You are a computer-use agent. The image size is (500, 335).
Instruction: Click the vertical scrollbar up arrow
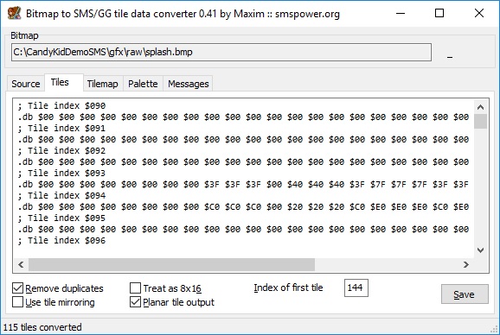coord(481,107)
